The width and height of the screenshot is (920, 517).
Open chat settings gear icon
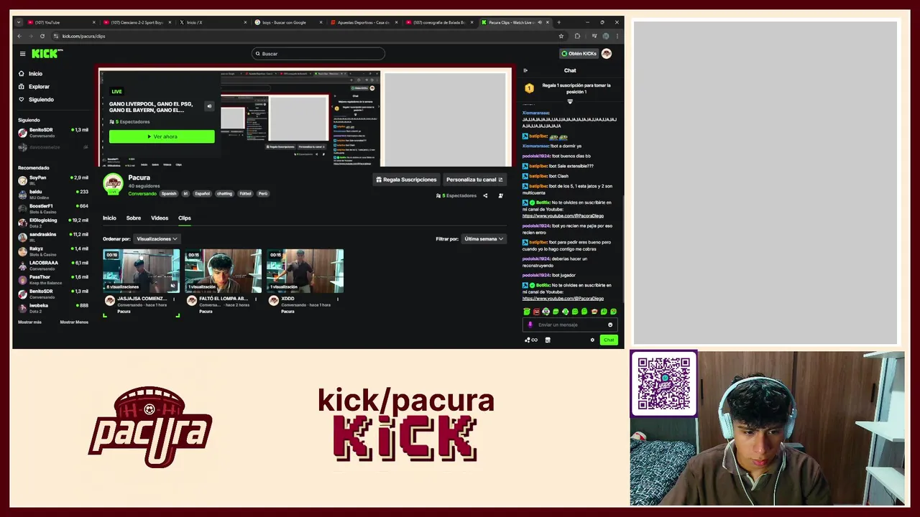pos(592,340)
